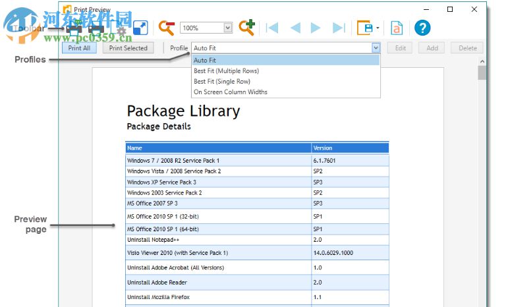This screenshot has width=508, height=307.
Task: Click the vertical scrollbar thumb
Action: [482, 73]
